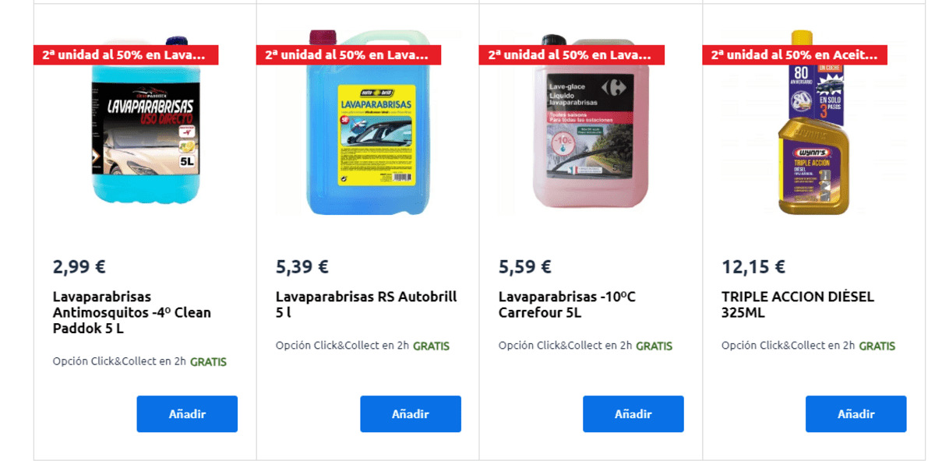Open the pink Carrefour bottle image

coord(591,122)
